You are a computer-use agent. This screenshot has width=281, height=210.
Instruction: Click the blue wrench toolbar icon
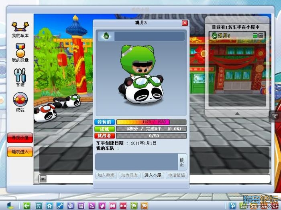60,206
